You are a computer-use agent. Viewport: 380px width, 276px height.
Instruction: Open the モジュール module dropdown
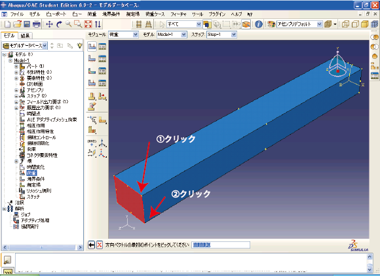[136, 35]
